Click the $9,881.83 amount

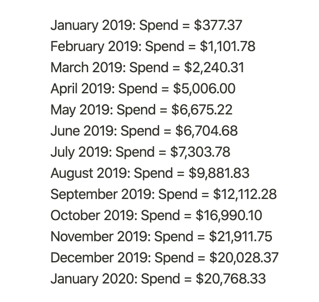[219, 173]
